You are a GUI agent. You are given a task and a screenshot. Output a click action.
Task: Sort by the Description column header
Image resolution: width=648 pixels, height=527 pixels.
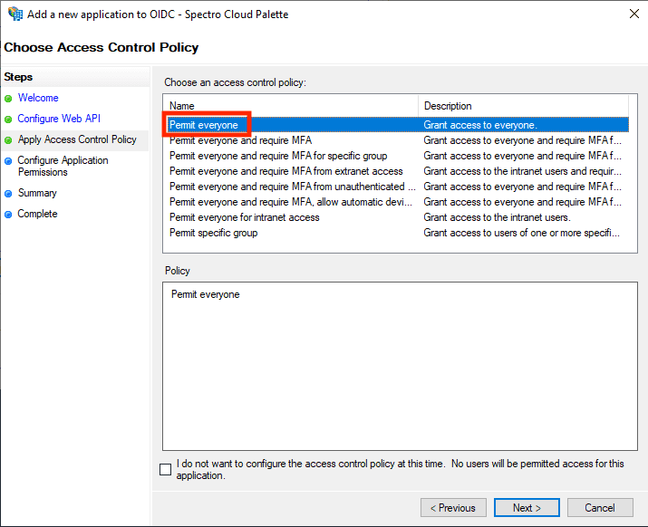pyautogui.click(x=524, y=106)
